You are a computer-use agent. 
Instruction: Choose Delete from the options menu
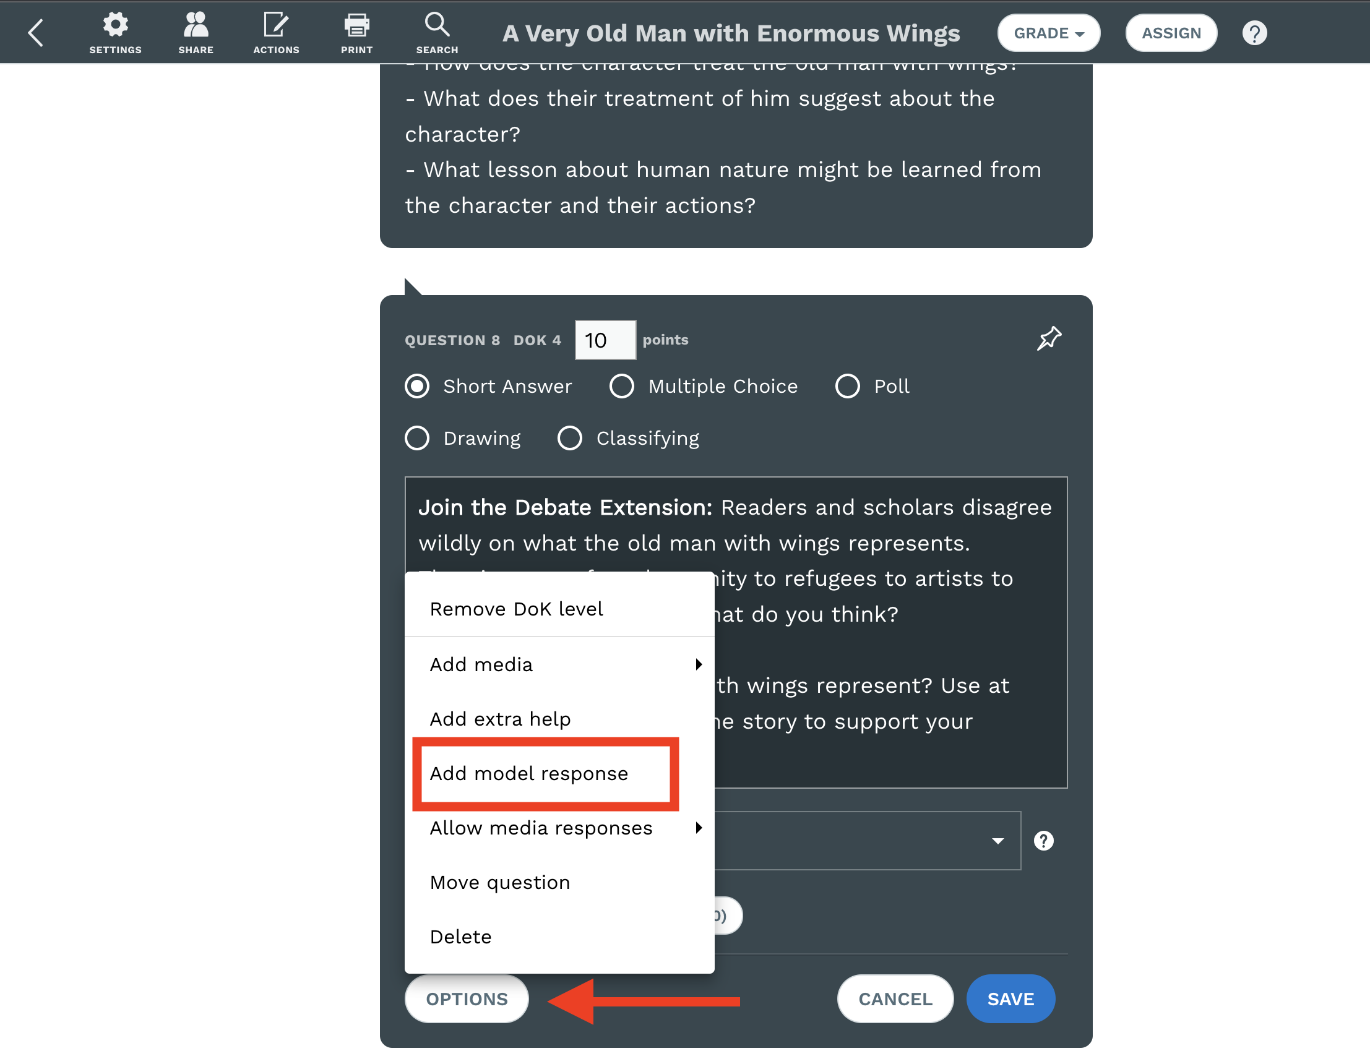[559, 937]
